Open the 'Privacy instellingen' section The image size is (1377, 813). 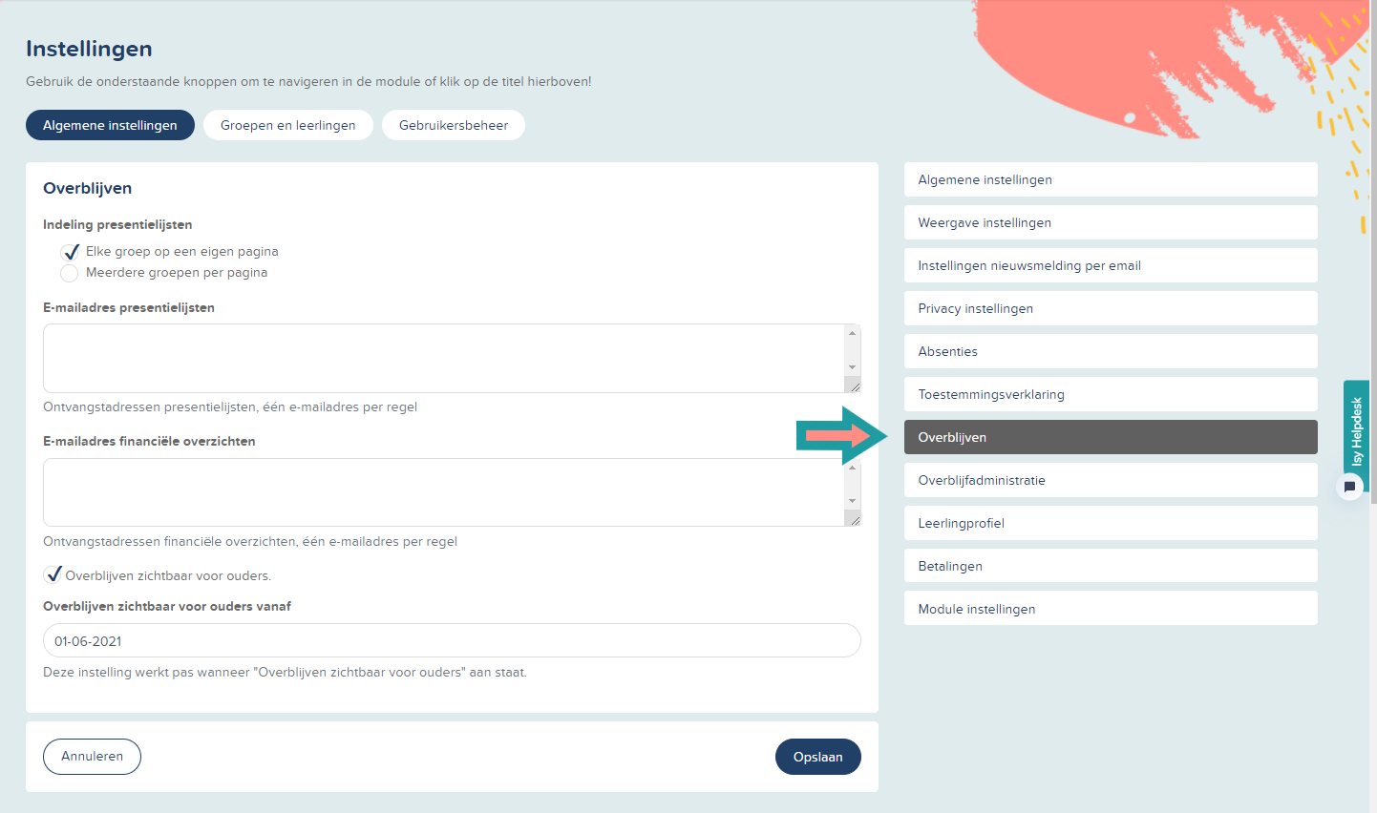click(x=1110, y=307)
